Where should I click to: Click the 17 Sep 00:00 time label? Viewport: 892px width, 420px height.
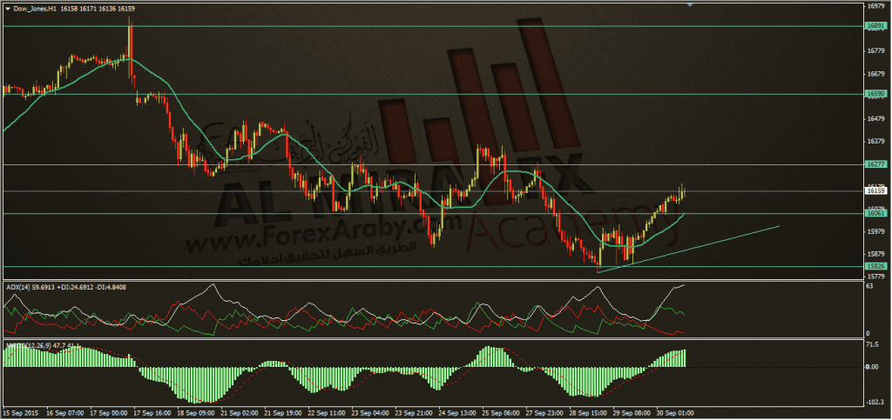pyautogui.click(x=108, y=413)
